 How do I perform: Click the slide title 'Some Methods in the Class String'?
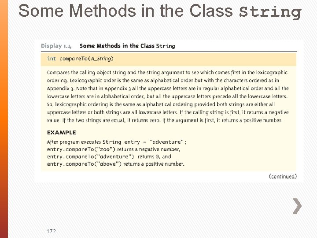point(160,11)
